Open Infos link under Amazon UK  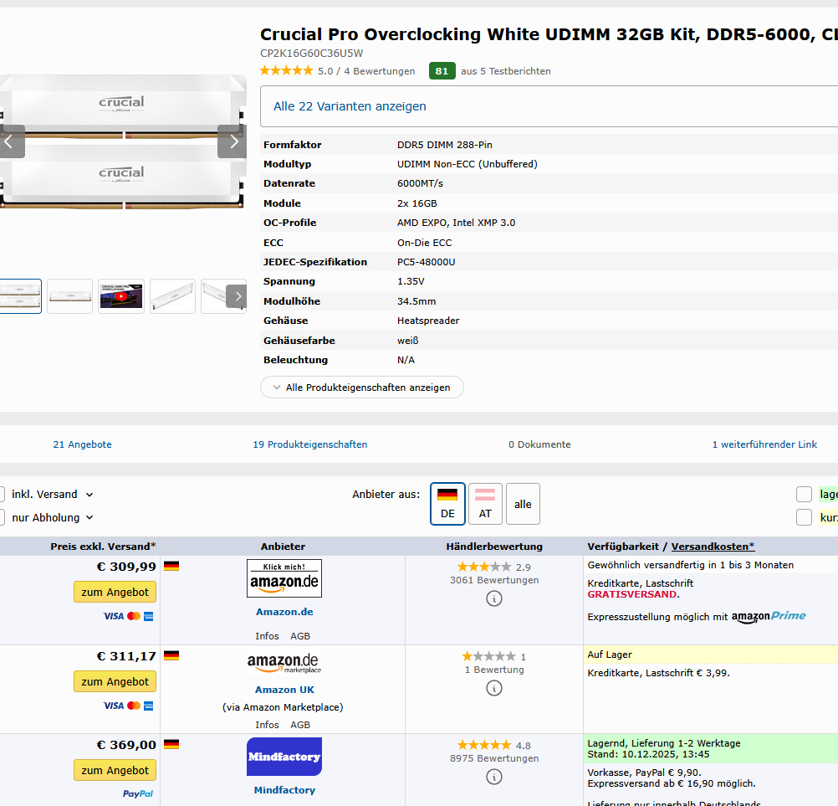(267, 725)
